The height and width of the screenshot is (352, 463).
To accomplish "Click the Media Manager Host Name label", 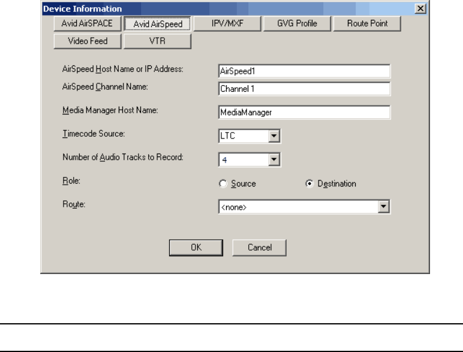I will coord(110,110).
